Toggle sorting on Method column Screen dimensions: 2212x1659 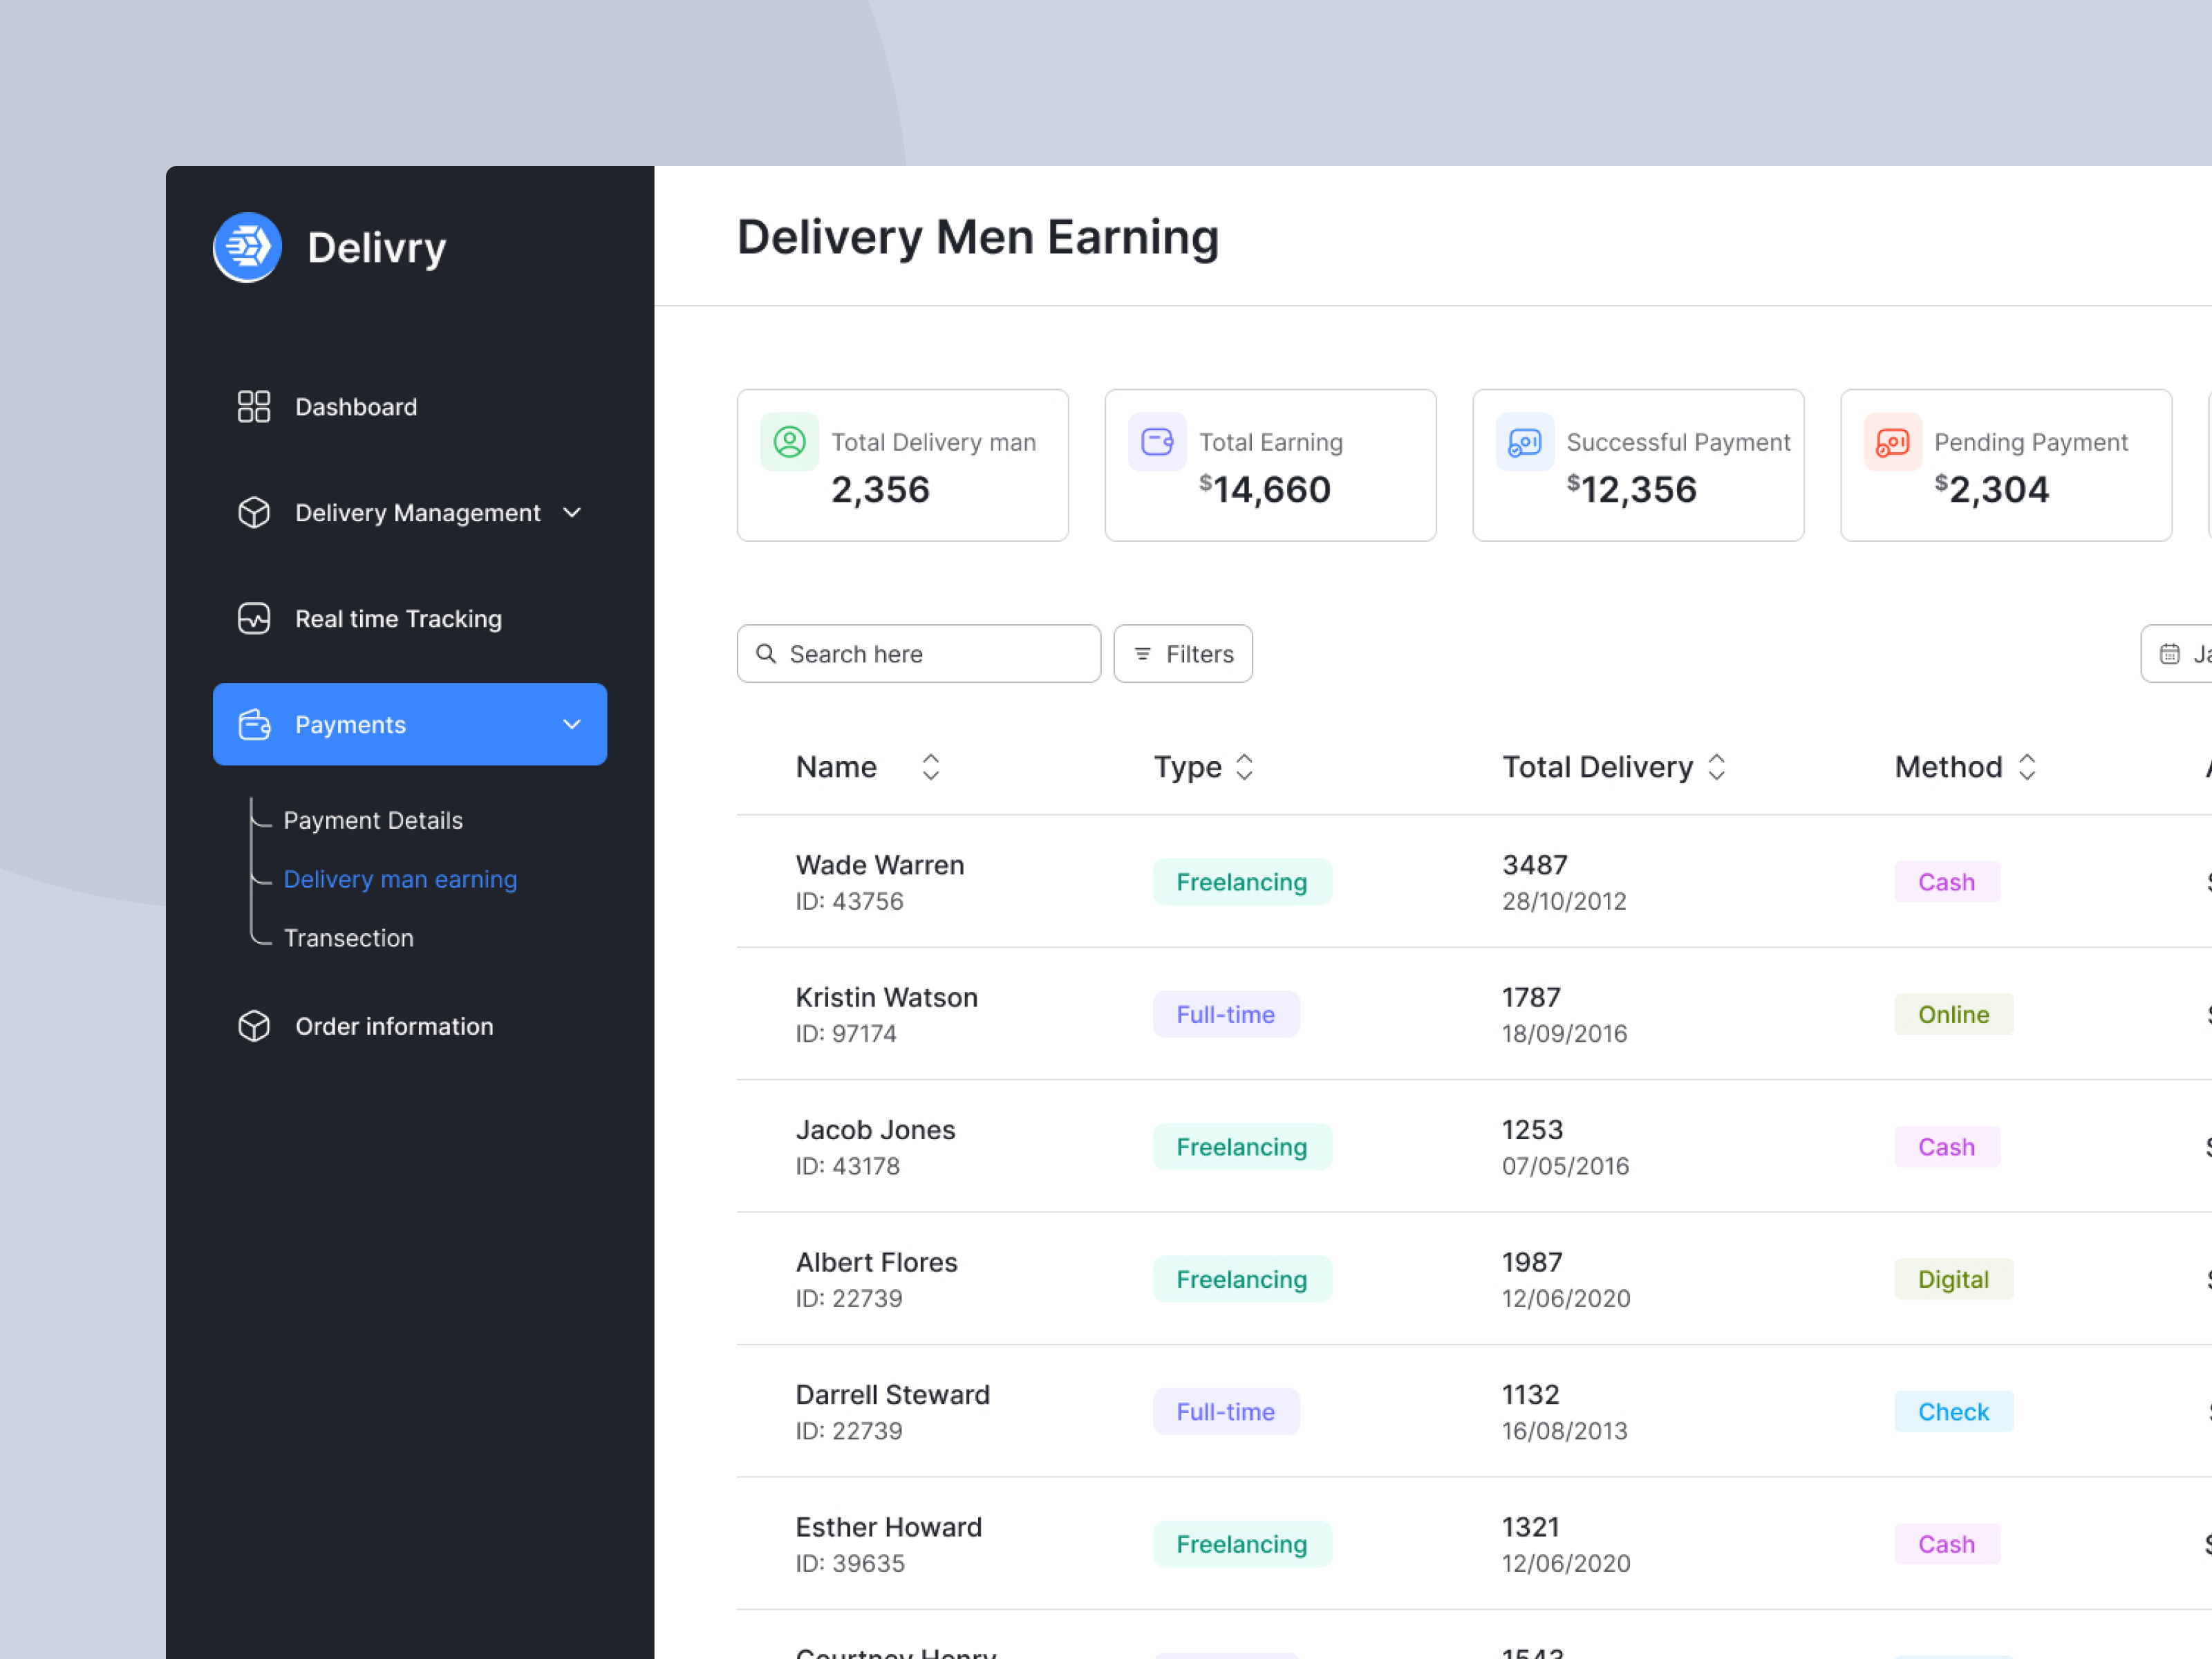(2027, 767)
